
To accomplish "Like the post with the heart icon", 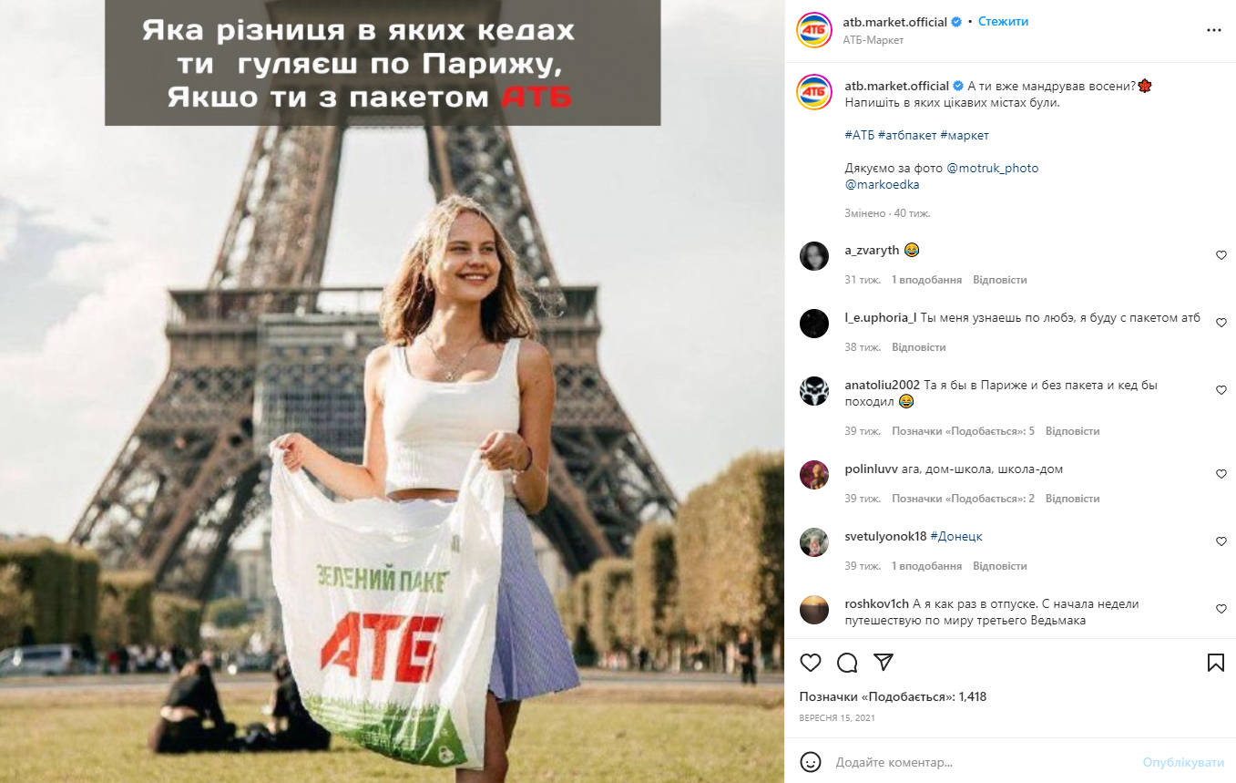I will point(811,663).
